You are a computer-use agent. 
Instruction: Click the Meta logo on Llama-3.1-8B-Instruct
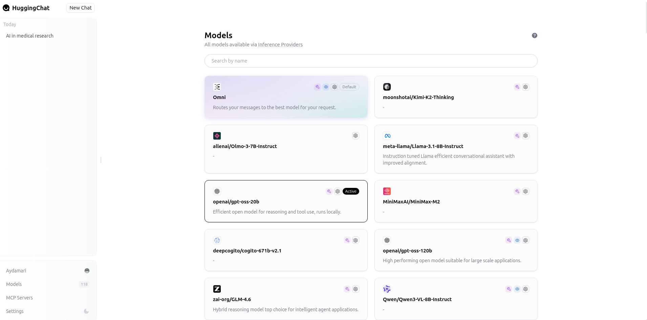387,136
